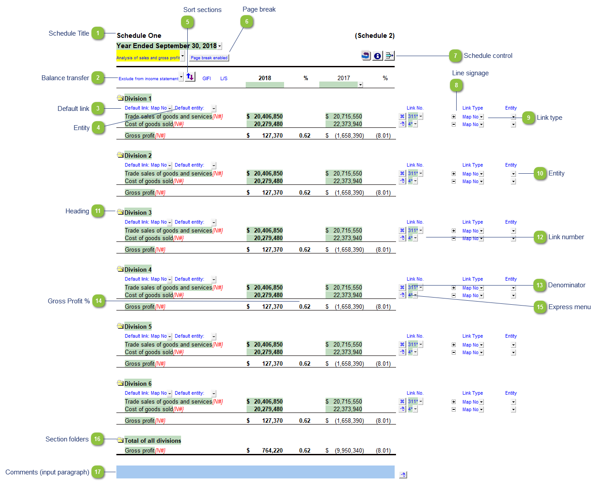Open the schedule information icon
The width and height of the screenshot is (598, 486).
click(378, 56)
